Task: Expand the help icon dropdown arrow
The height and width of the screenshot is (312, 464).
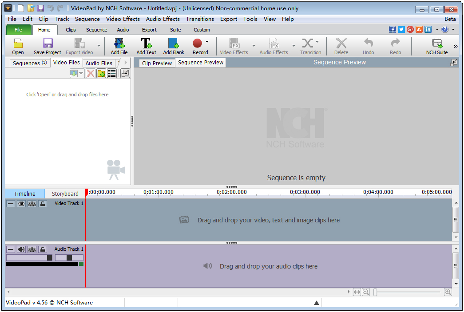Action: click(453, 30)
